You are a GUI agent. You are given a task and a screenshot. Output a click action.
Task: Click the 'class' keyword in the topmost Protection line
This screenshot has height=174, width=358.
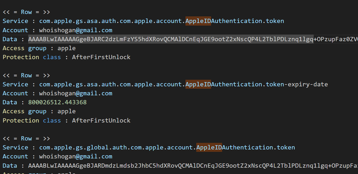point(52,57)
